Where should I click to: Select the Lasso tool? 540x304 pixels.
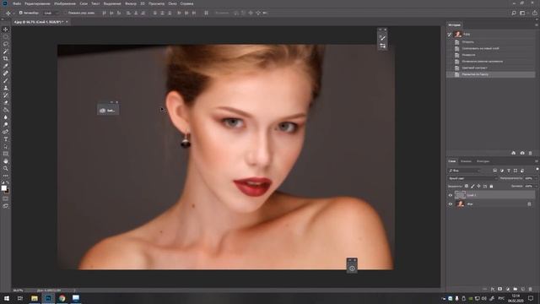pos(6,44)
